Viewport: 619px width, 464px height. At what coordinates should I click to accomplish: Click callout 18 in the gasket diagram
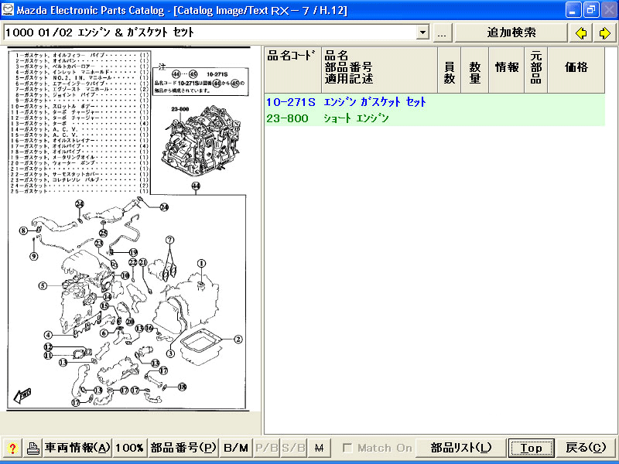[182, 387]
